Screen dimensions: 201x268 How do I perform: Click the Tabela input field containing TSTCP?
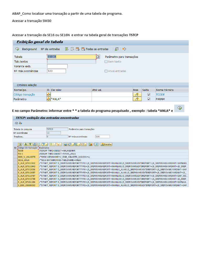[71, 57]
